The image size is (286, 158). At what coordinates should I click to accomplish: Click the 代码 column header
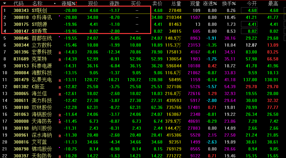pos(19,3)
